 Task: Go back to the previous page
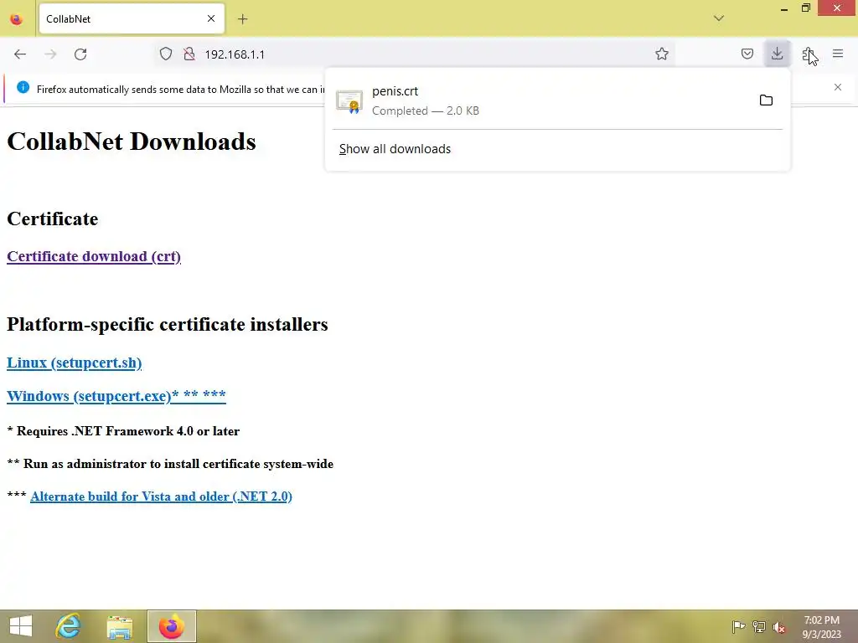[x=20, y=54]
